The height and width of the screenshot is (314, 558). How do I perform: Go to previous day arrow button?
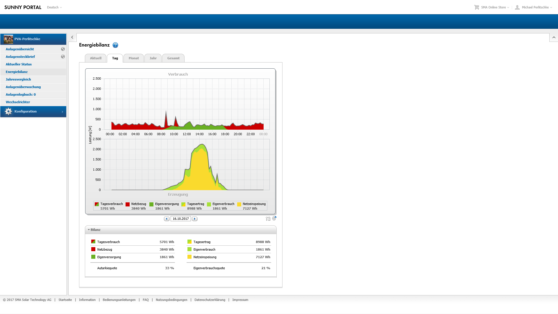point(167,219)
